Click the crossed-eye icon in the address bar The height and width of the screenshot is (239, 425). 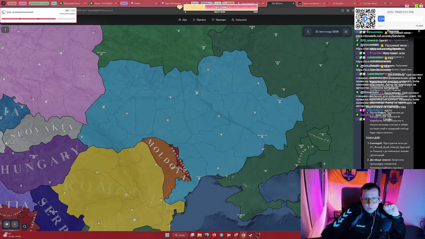pos(348,10)
